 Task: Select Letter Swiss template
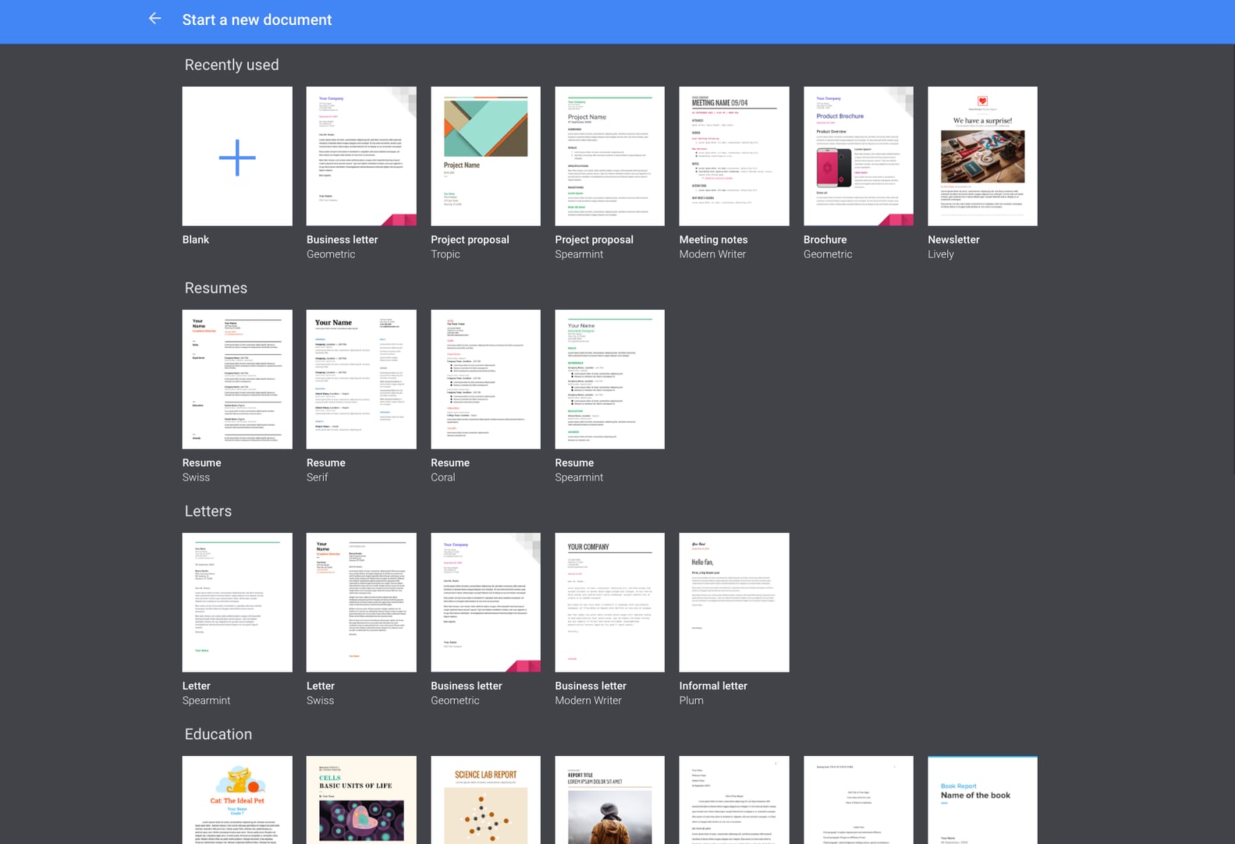tap(361, 602)
